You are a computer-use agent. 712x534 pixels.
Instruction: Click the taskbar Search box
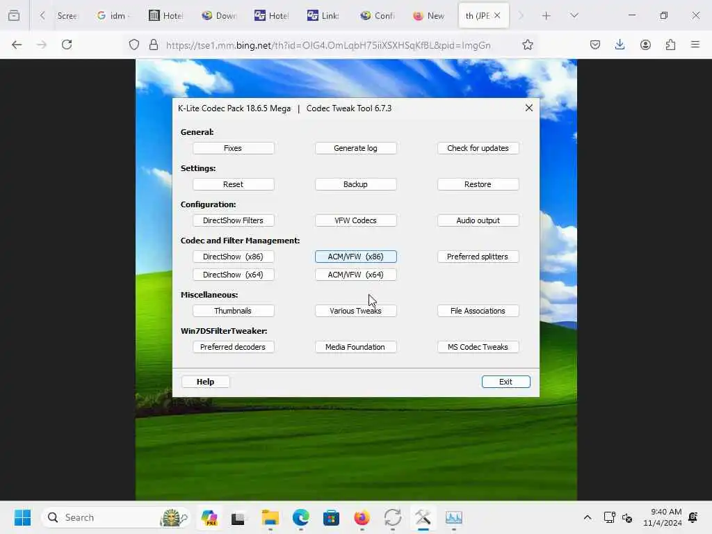tap(116, 517)
